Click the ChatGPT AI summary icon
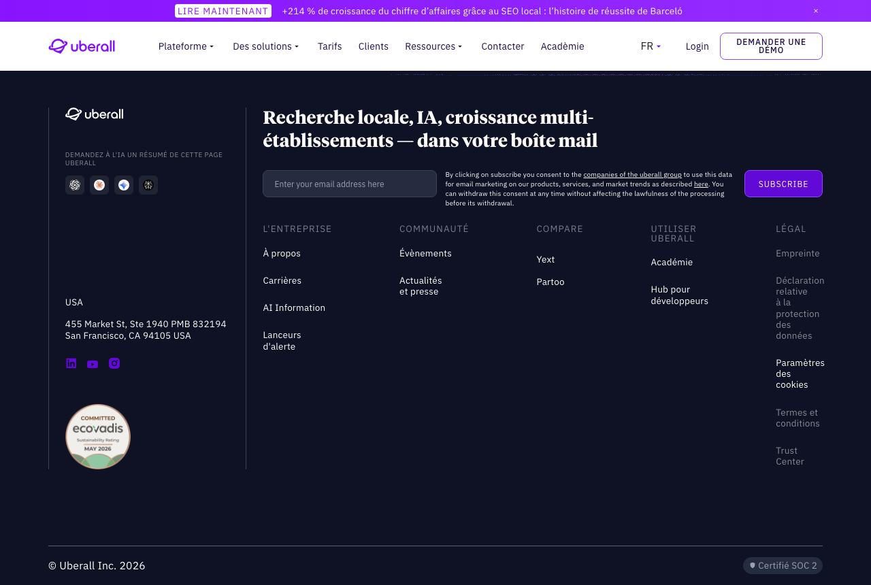The width and height of the screenshot is (871, 585). point(75,185)
